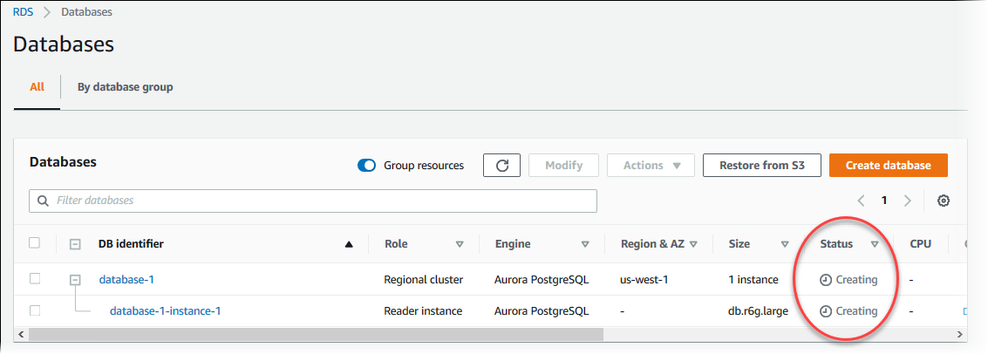This screenshot has width=988, height=354.
Task: Click the refresh databases icon button
Action: [x=501, y=166]
